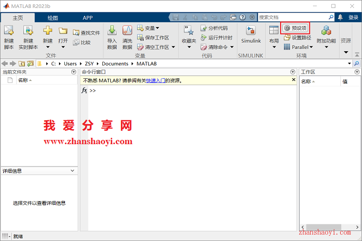Sort files by 名称 column header in the 当前文件夹 panel

click(x=47, y=80)
